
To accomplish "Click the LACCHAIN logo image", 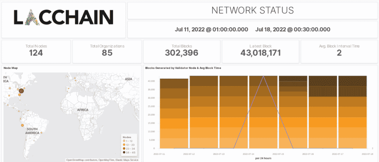I will click(63, 17).
